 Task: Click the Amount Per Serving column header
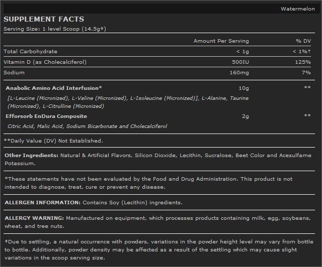[x=221, y=41]
